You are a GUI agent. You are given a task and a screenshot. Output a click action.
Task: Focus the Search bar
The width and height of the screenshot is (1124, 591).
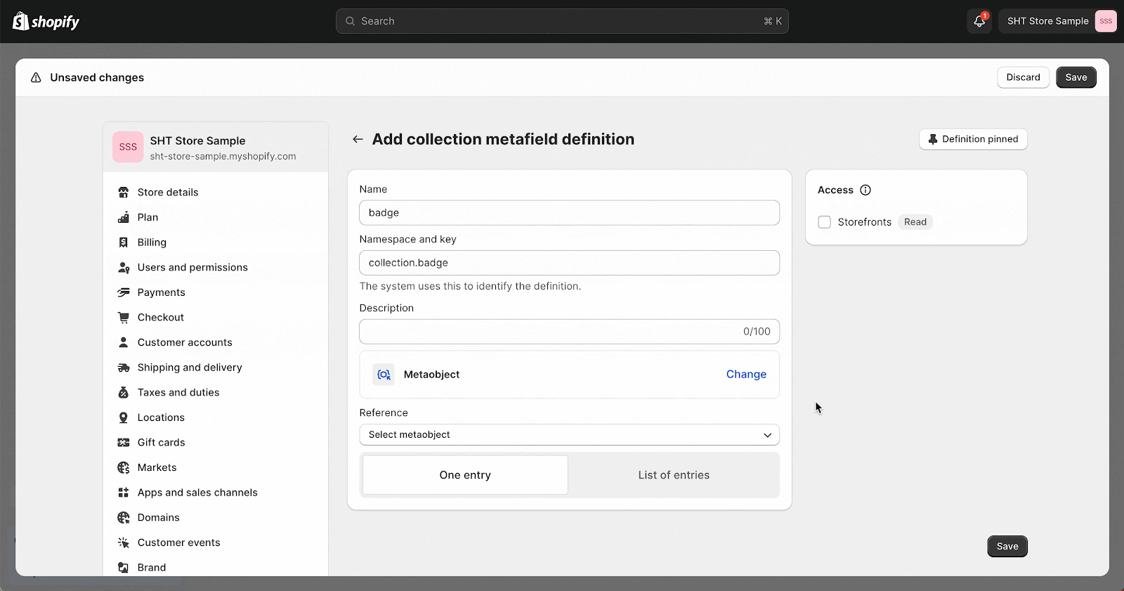(562, 21)
